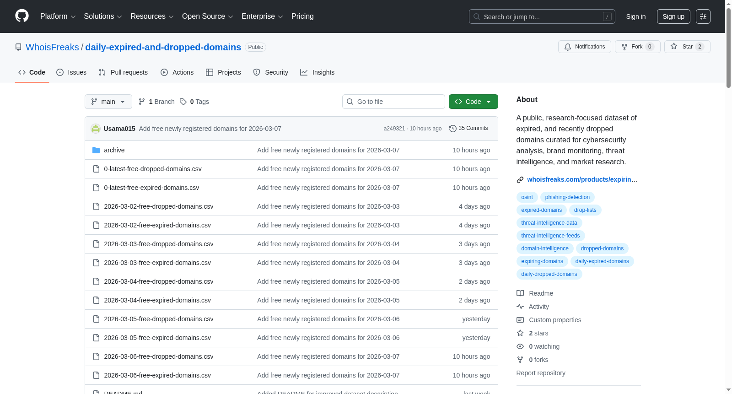Image resolution: width=732 pixels, height=394 pixels.
Task: Switch to the Insights tab
Action: click(318, 72)
